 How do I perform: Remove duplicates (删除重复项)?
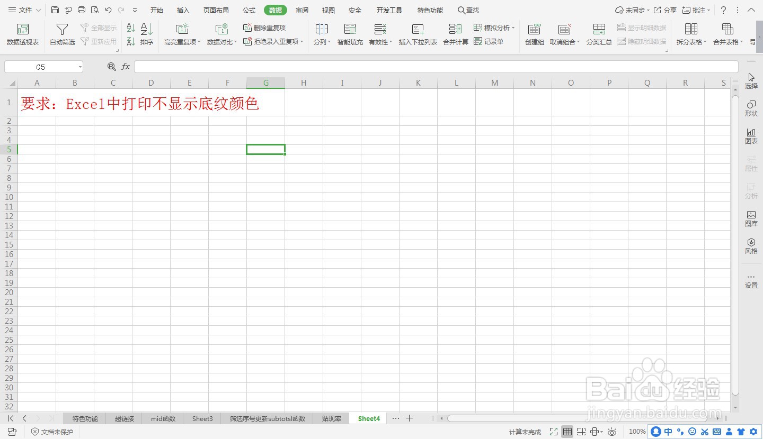(x=264, y=28)
